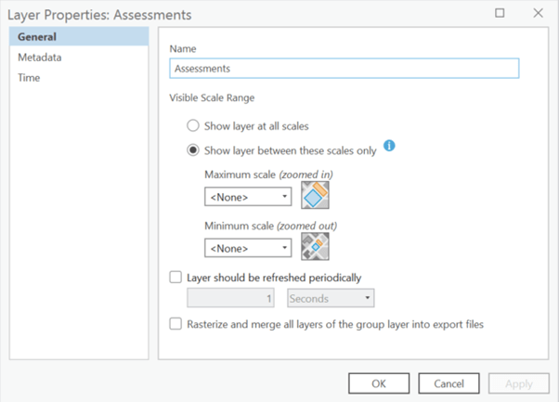Select 'Show layer between these scales only'
The height and width of the screenshot is (402, 559).
pos(193,150)
